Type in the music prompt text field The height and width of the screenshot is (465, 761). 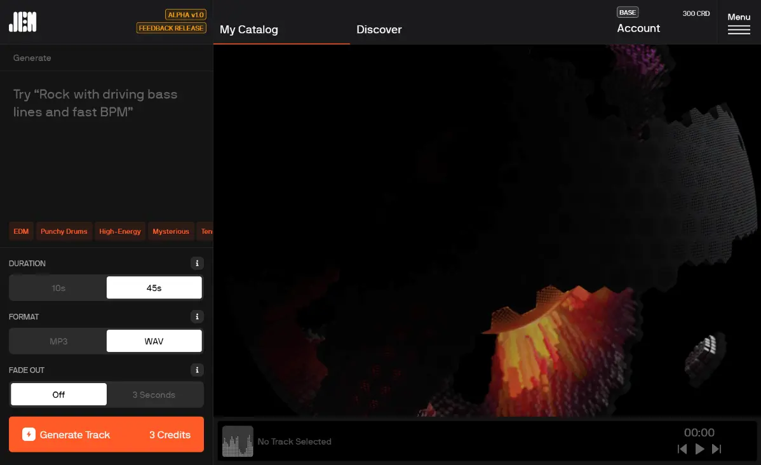click(x=106, y=140)
